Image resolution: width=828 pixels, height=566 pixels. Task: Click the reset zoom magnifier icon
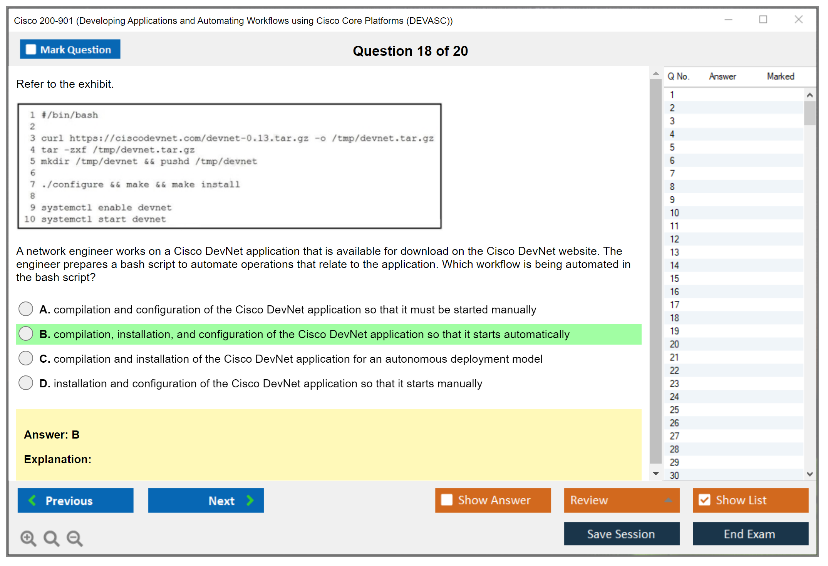(51, 538)
